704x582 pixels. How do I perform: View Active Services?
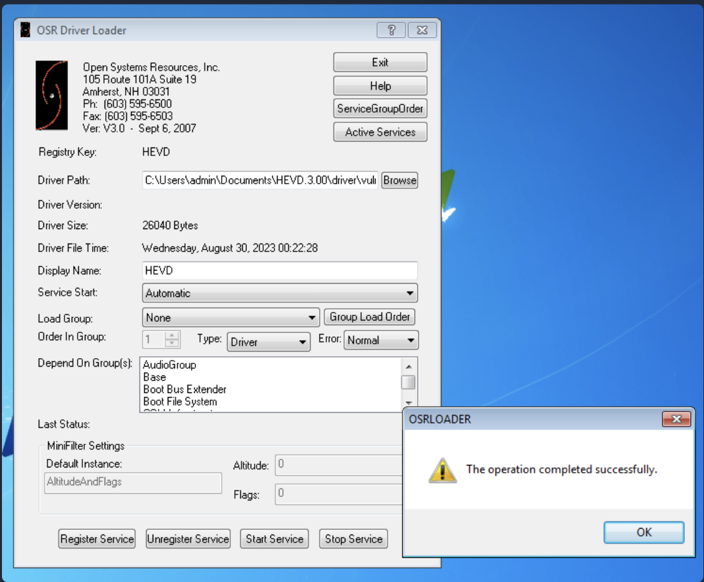click(380, 132)
